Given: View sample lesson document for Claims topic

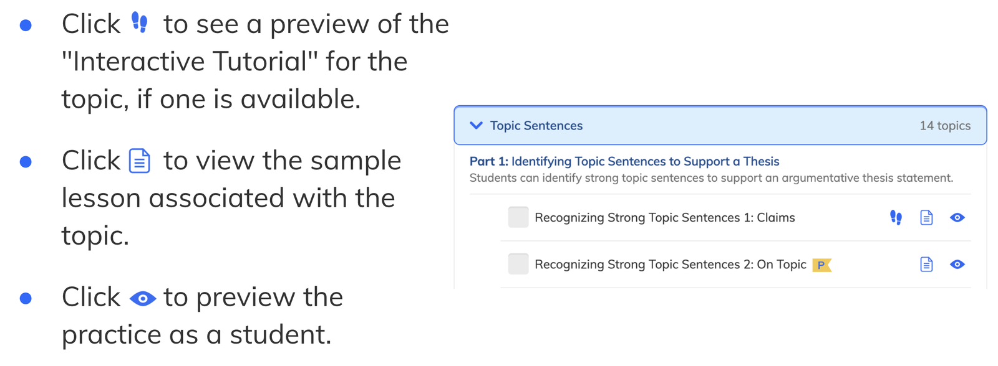Looking at the screenshot, I should [x=926, y=217].
